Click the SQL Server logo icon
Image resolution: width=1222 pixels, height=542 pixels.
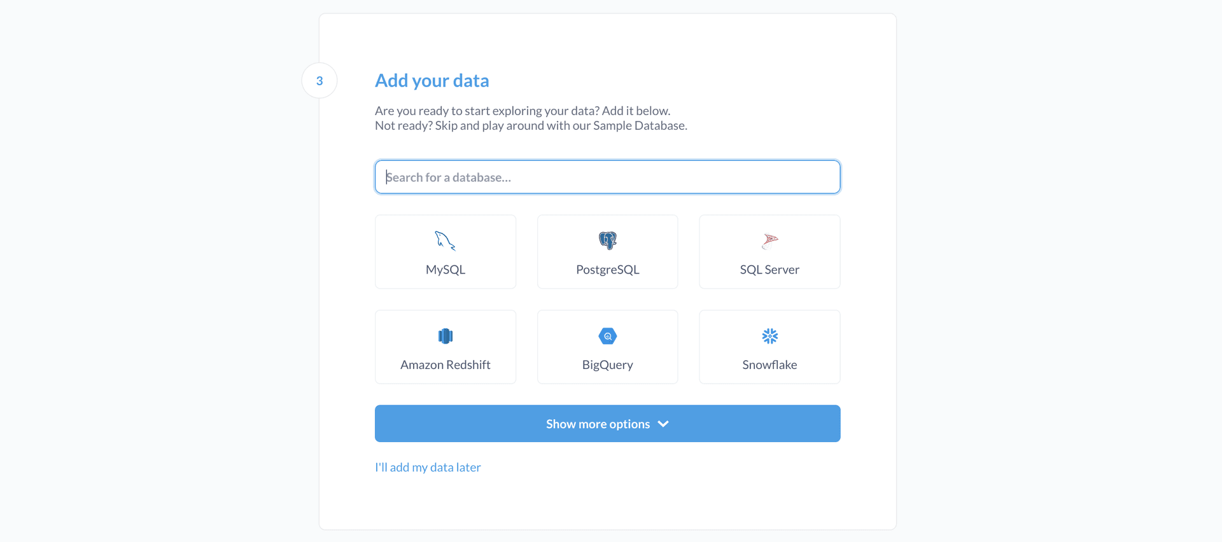(x=769, y=241)
